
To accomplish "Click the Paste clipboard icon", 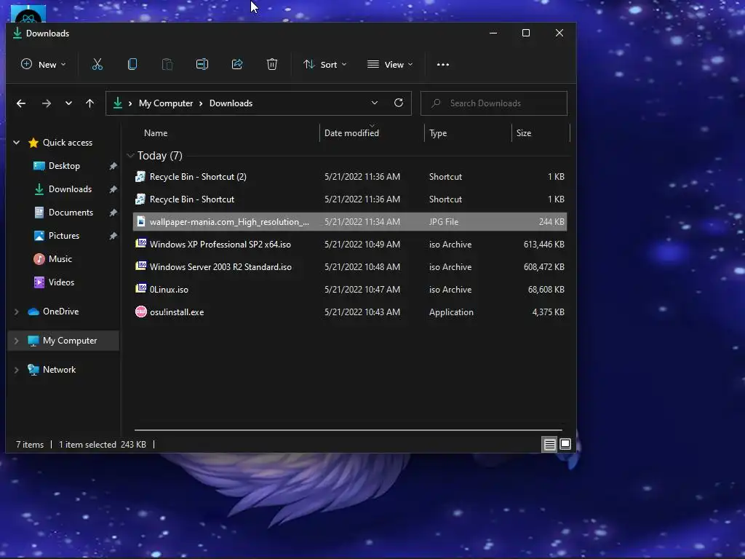I will coord(167,64).
